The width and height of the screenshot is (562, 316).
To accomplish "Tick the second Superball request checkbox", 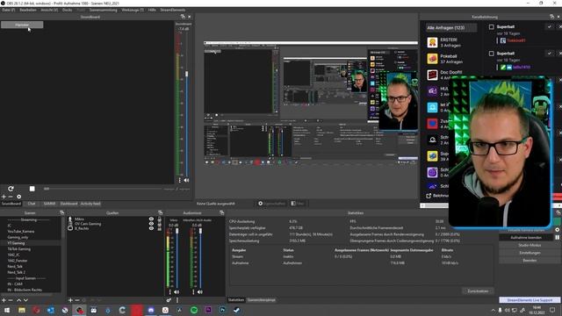I will pyautogui.click(x=492, y=54).
